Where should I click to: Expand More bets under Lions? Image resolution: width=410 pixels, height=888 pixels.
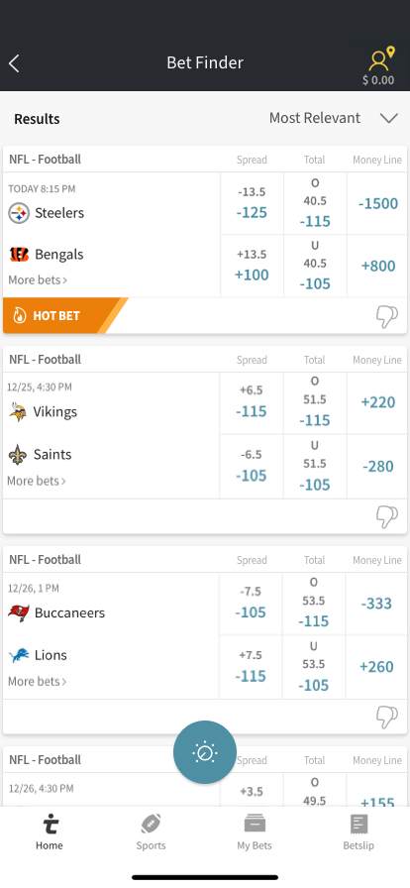(x=38, y=681)
